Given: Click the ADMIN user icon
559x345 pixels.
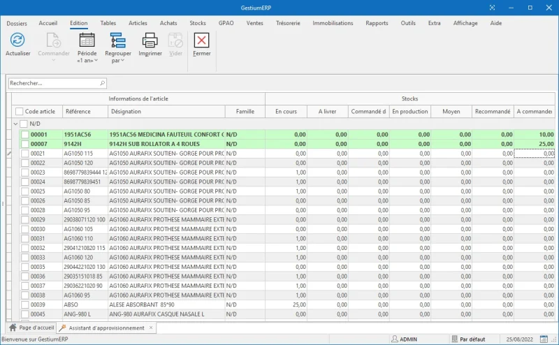Looking at the screenshot, I should 395,339.
